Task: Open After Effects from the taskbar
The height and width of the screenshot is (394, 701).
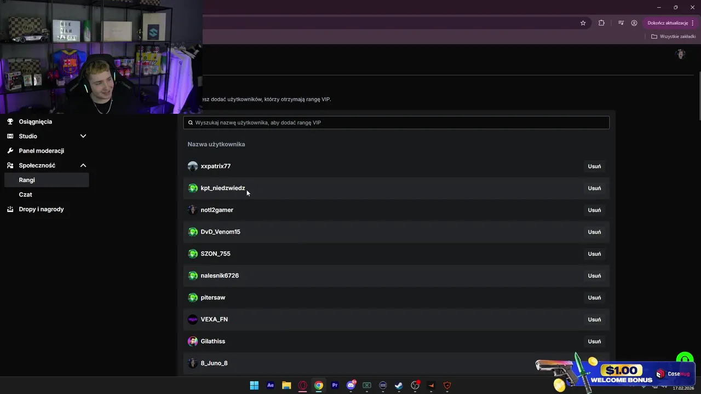Action: [x=271, y=385]
